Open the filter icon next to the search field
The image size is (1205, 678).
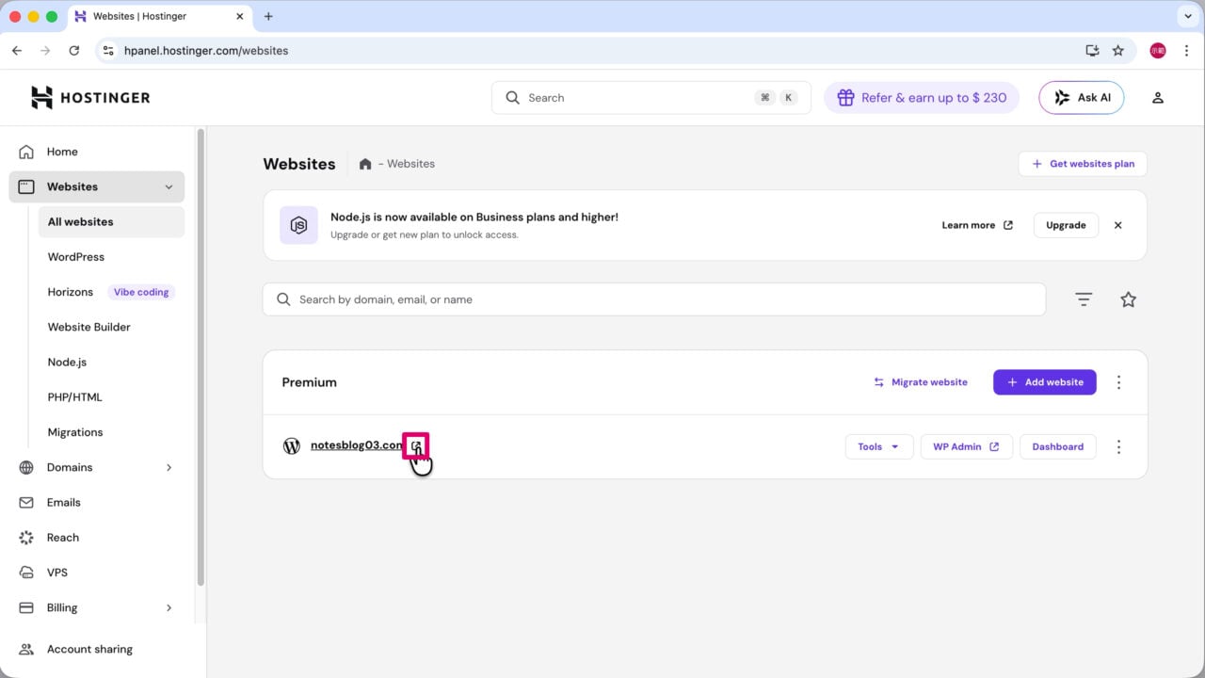coord(1084,299)
